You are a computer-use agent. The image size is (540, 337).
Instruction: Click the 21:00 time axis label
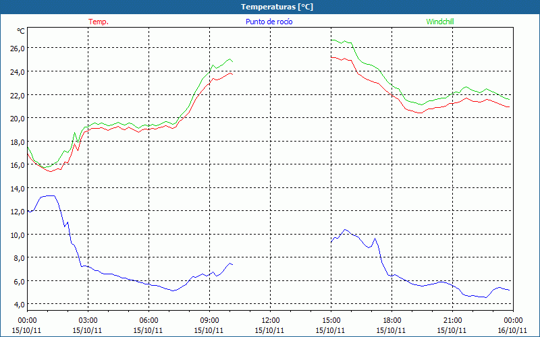coord(452,321)
